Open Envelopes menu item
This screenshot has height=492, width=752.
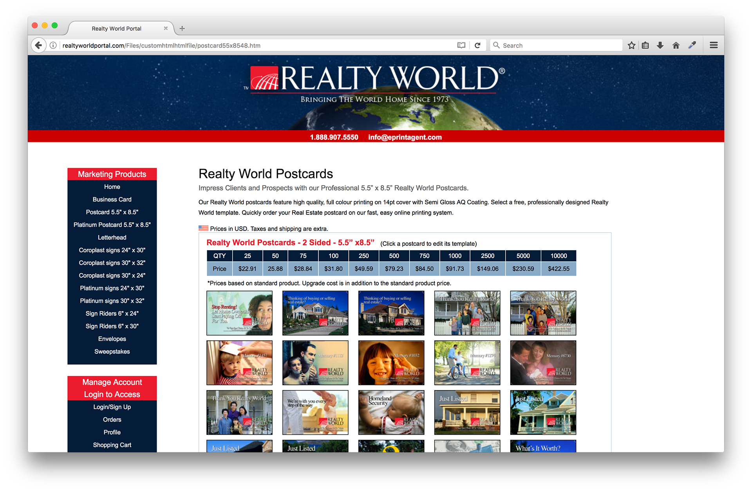112,339
